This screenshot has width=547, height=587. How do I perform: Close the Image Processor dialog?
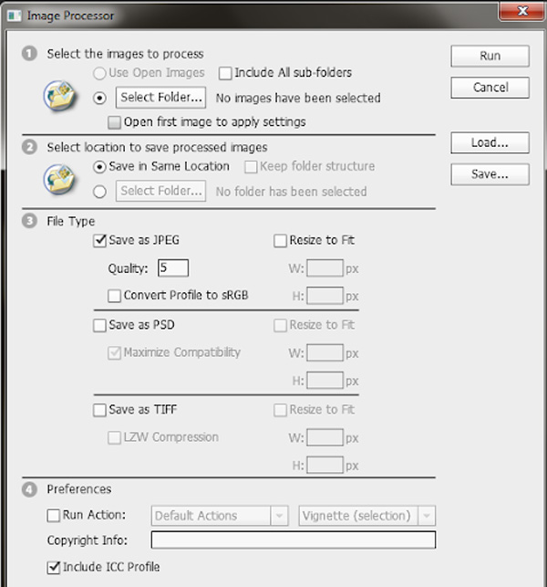point(522,10)
